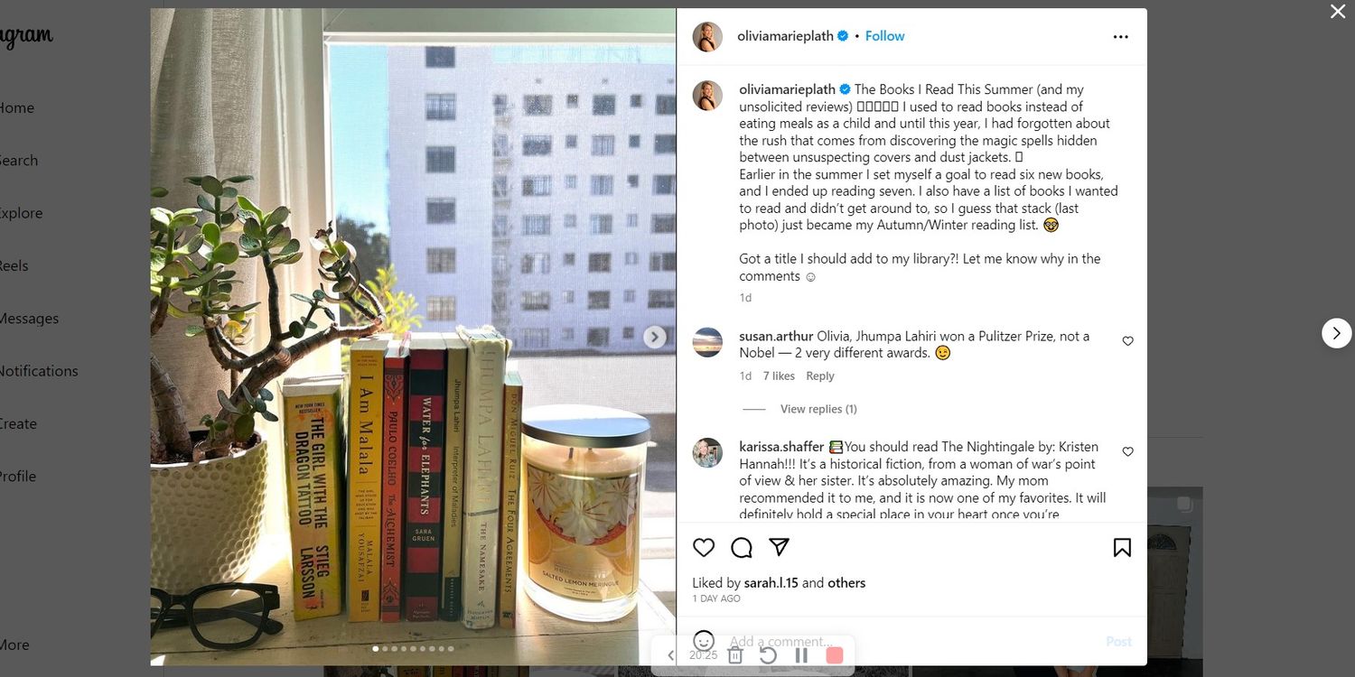Advance to next photo in carousel
The width and height of the screenshot is (1355, 677).
click(655, 337)
